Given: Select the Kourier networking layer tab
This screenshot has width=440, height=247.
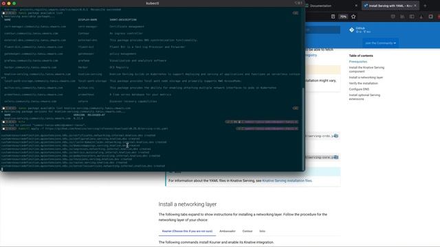Looking at the screenshot, I should tap(187, 231).
